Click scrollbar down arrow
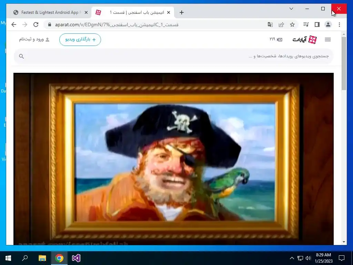This screenshot has width=353, height=265. pos(344,242)
